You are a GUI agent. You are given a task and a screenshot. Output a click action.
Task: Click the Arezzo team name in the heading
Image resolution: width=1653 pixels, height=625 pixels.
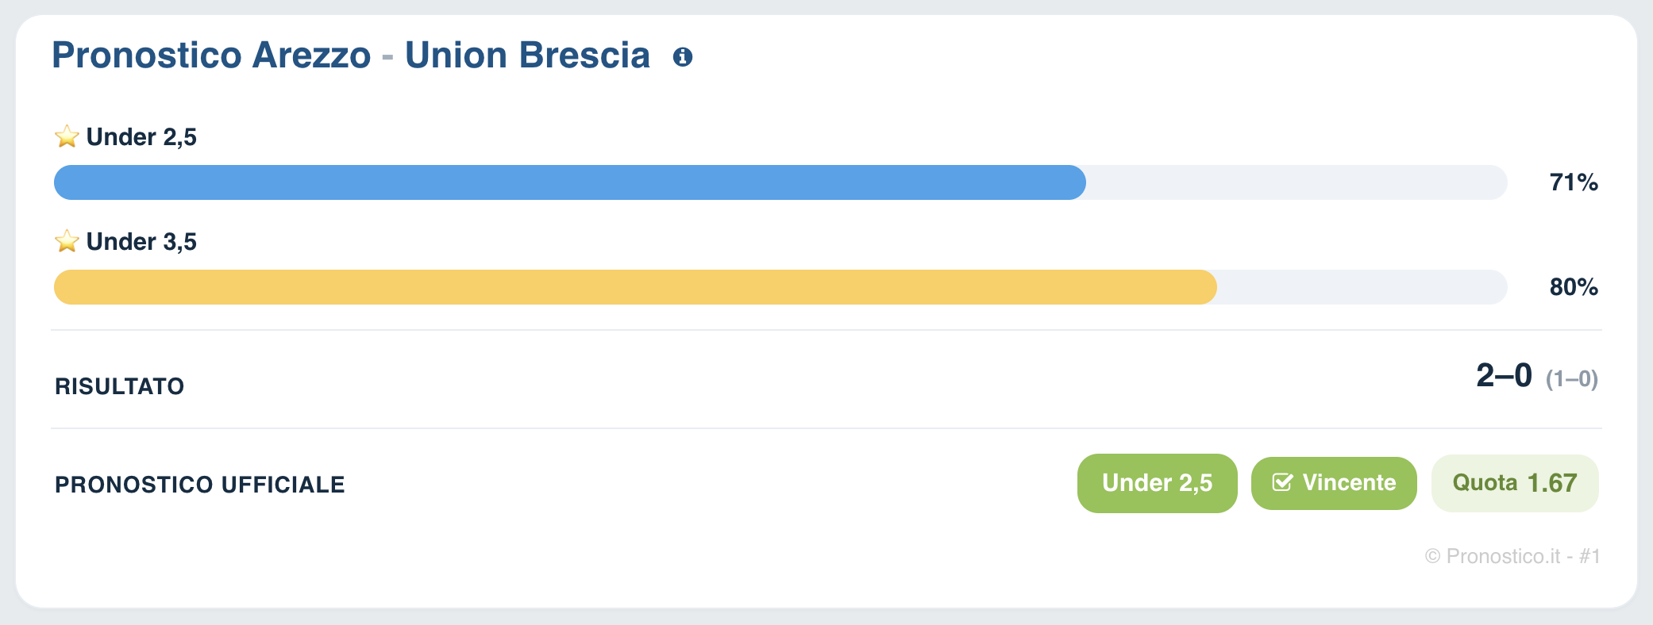click(312, 56)
